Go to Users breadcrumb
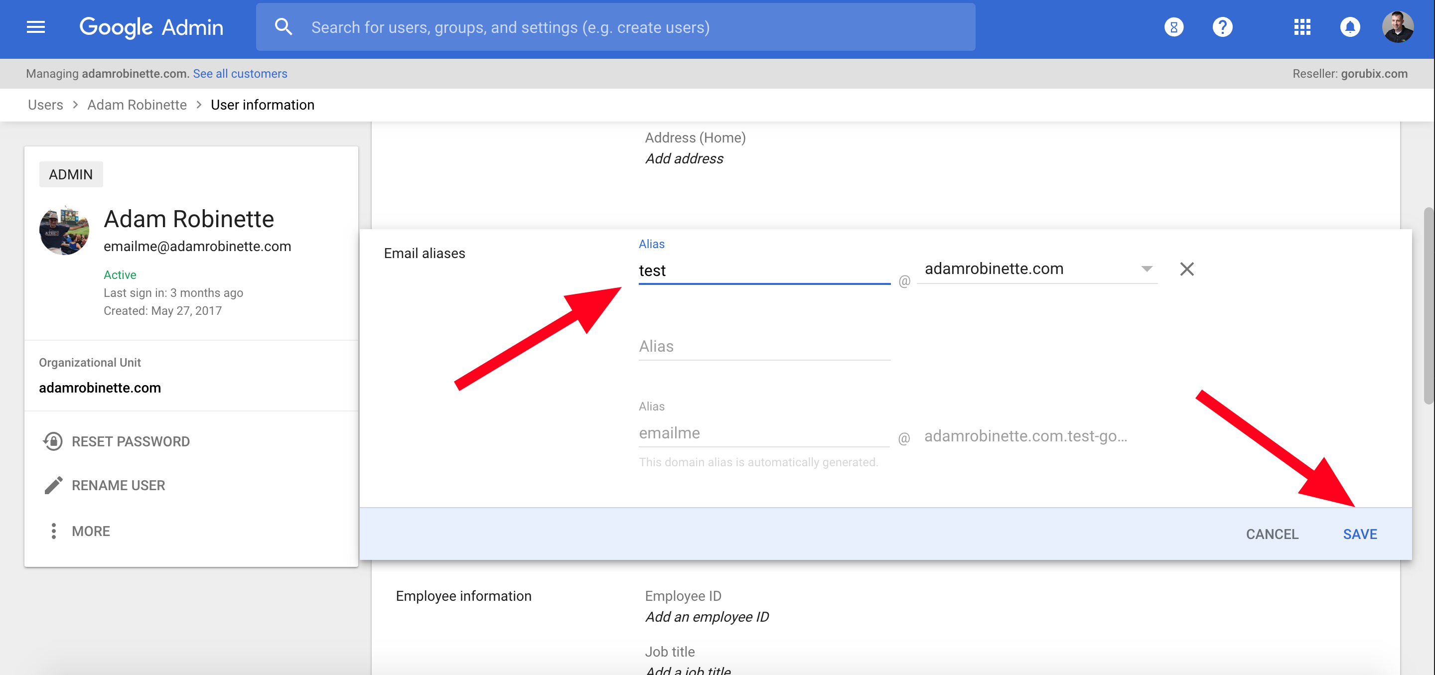This screenshot has height=675, width=1435. pos(45,105)
